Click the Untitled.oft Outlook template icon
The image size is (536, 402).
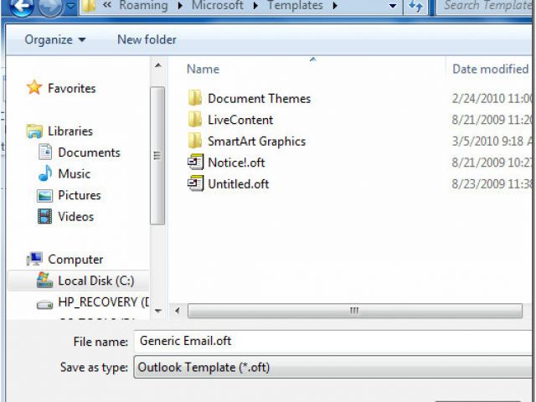point(195,183)
